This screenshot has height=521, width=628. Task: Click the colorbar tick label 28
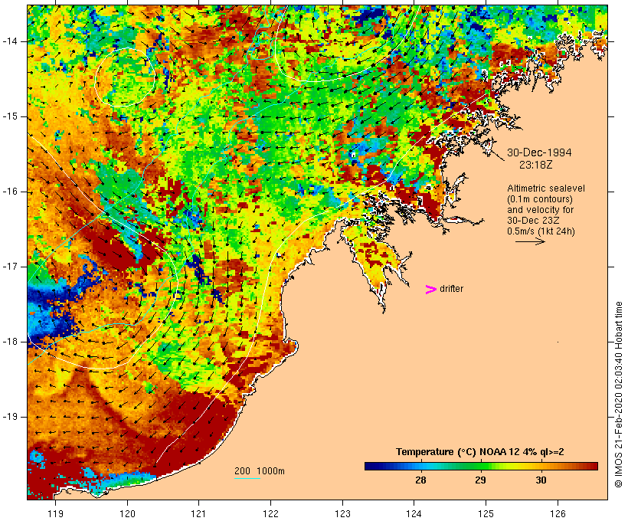tap(420, 480)
